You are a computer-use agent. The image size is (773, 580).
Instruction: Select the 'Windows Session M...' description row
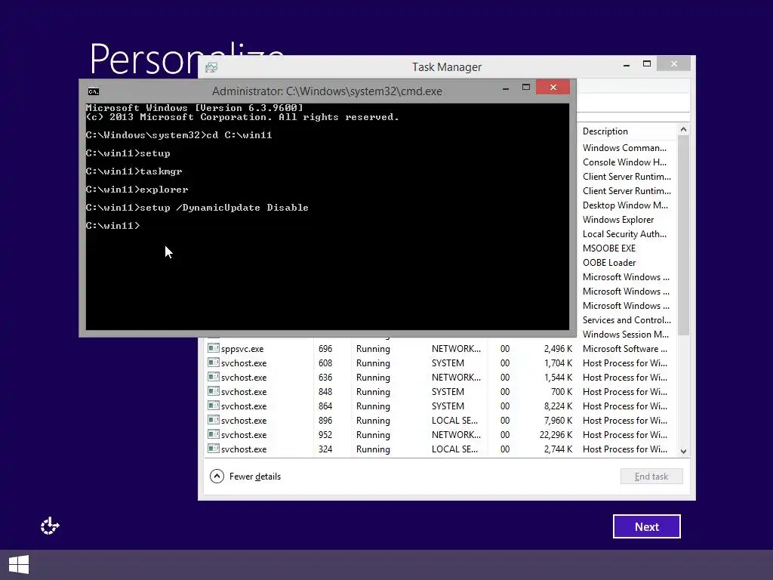click(626, 335)
